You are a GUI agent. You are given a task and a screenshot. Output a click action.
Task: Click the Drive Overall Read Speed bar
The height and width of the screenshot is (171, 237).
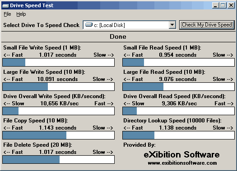178,111
